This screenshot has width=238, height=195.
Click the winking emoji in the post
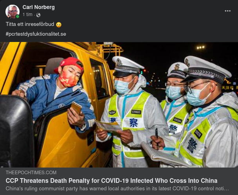click(x=59, y=24)
